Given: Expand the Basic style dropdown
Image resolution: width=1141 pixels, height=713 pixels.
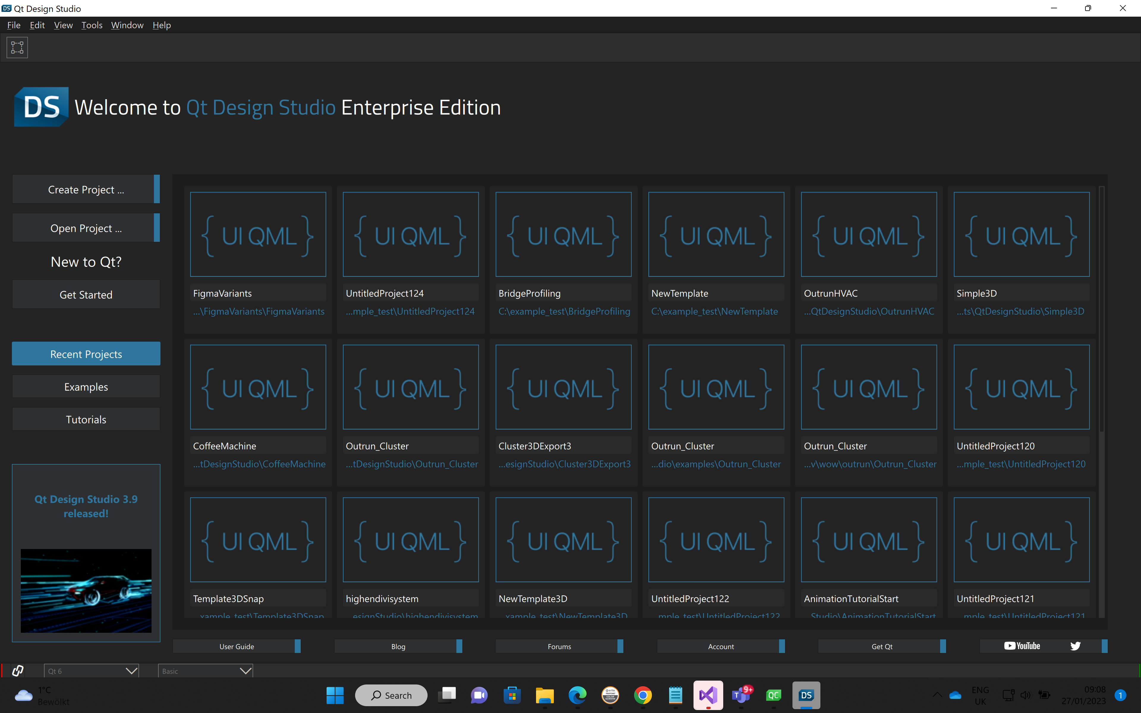Looking at the screenshot, I should pos(206,671).
